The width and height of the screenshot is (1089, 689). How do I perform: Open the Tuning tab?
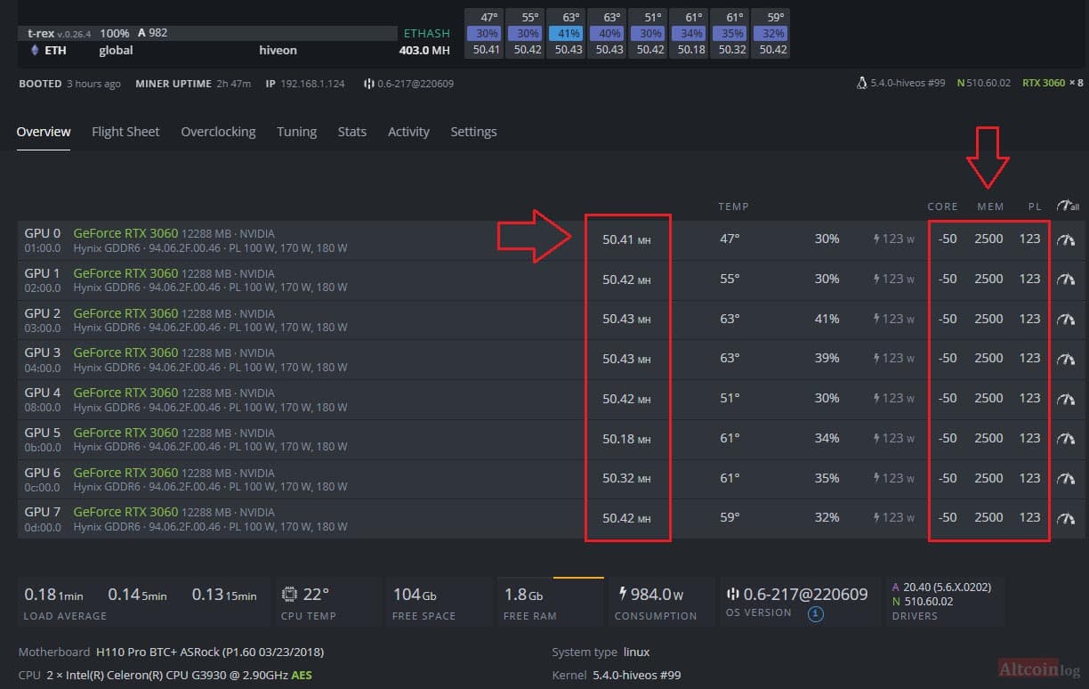click(x=296, y=132)
